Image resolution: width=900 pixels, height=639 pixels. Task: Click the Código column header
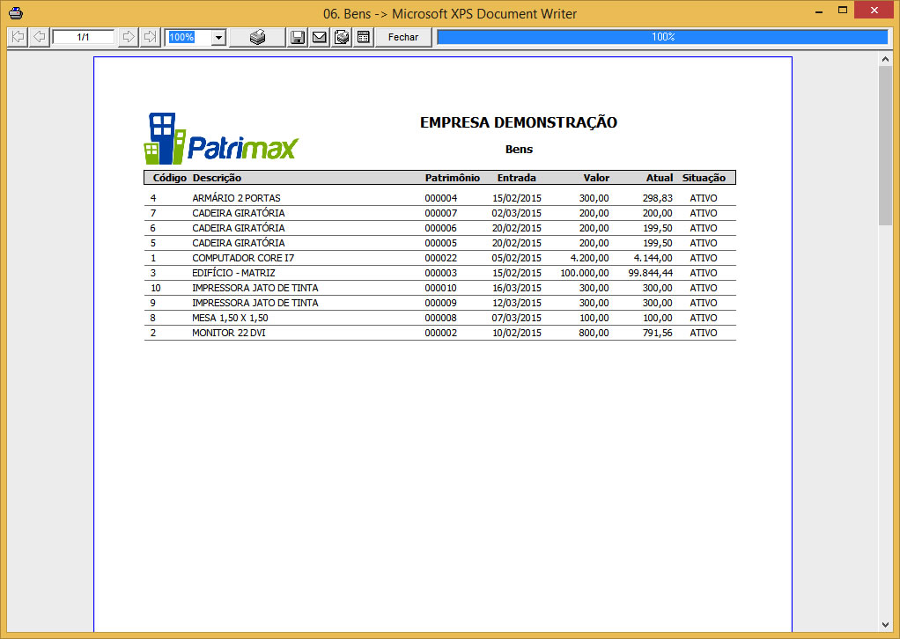pyautogui.click(x=169, y=178)
